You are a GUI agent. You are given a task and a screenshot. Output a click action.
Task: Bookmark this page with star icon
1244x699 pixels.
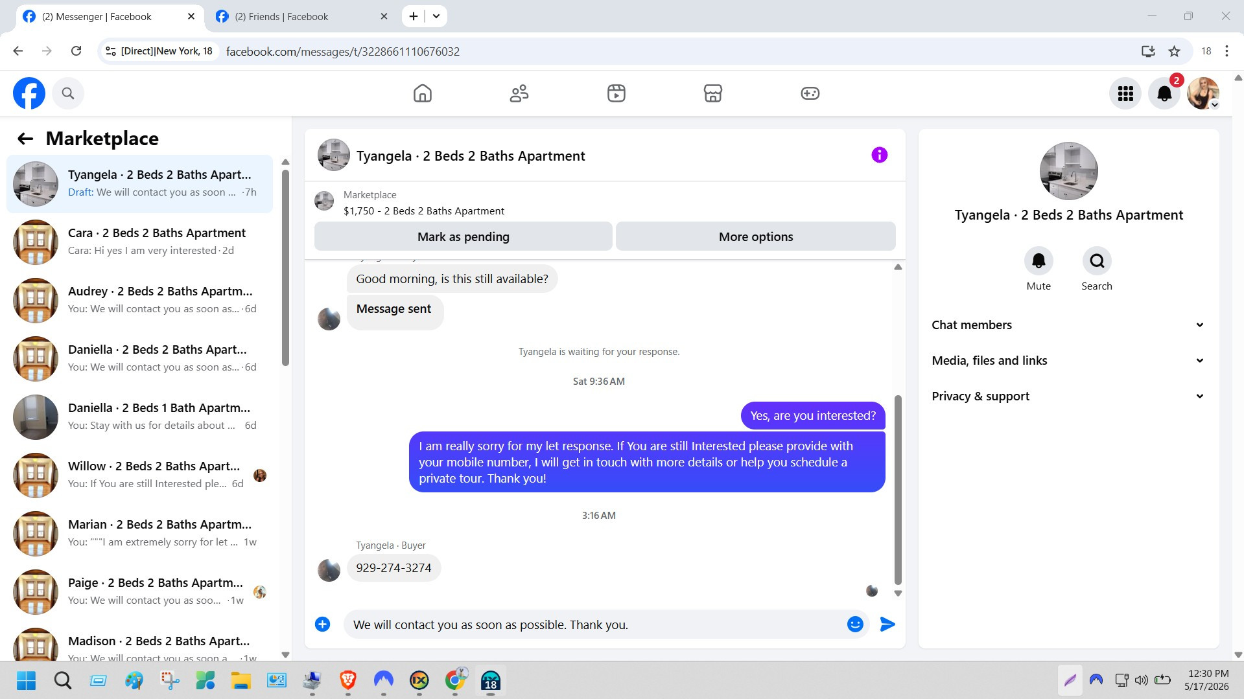(1174, 51)
